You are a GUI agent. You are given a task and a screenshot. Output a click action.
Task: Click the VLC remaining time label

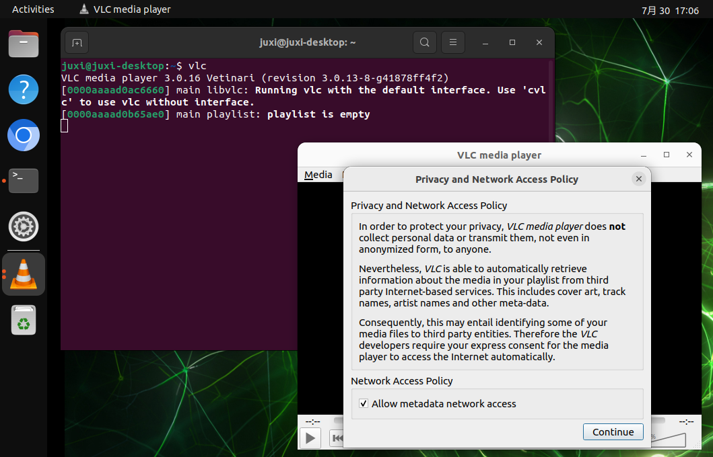tap(686, 421)
